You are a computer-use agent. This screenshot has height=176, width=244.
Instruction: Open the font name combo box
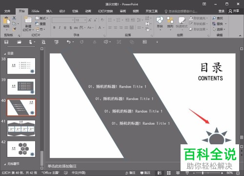pyautogui.click(x=63, y=20)
